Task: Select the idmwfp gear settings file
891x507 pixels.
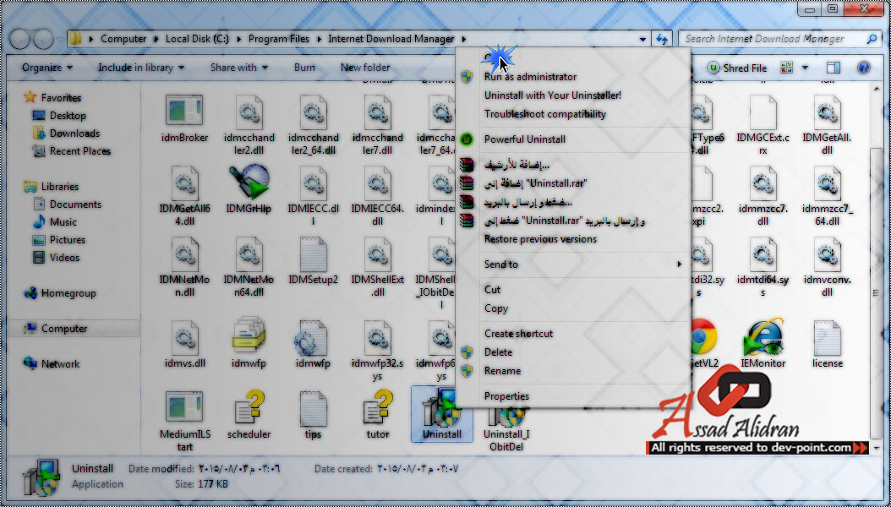Action: coord(312,337)
